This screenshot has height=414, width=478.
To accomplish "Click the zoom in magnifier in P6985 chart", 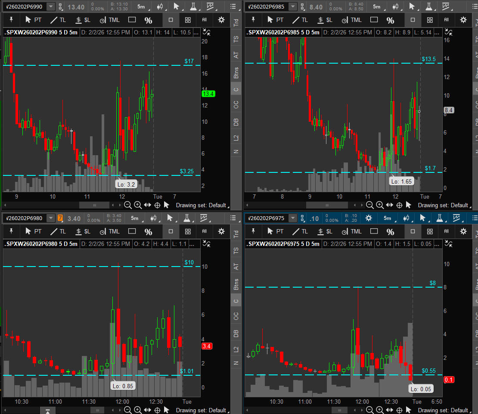I will [380, 205].
